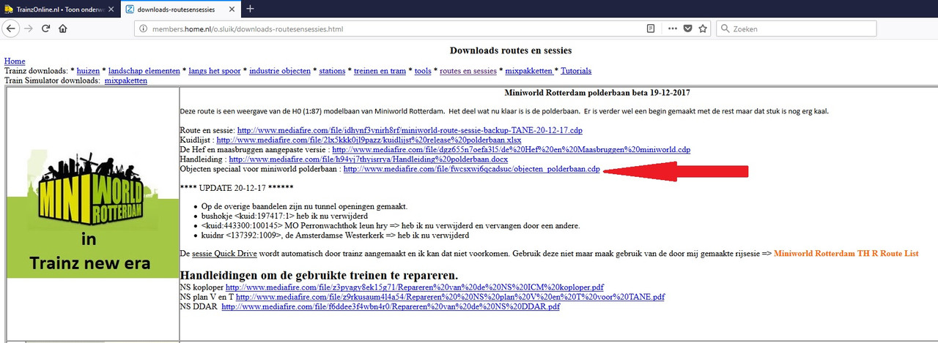
Task: Open landschap elementen link
Action: coord(144,71)
